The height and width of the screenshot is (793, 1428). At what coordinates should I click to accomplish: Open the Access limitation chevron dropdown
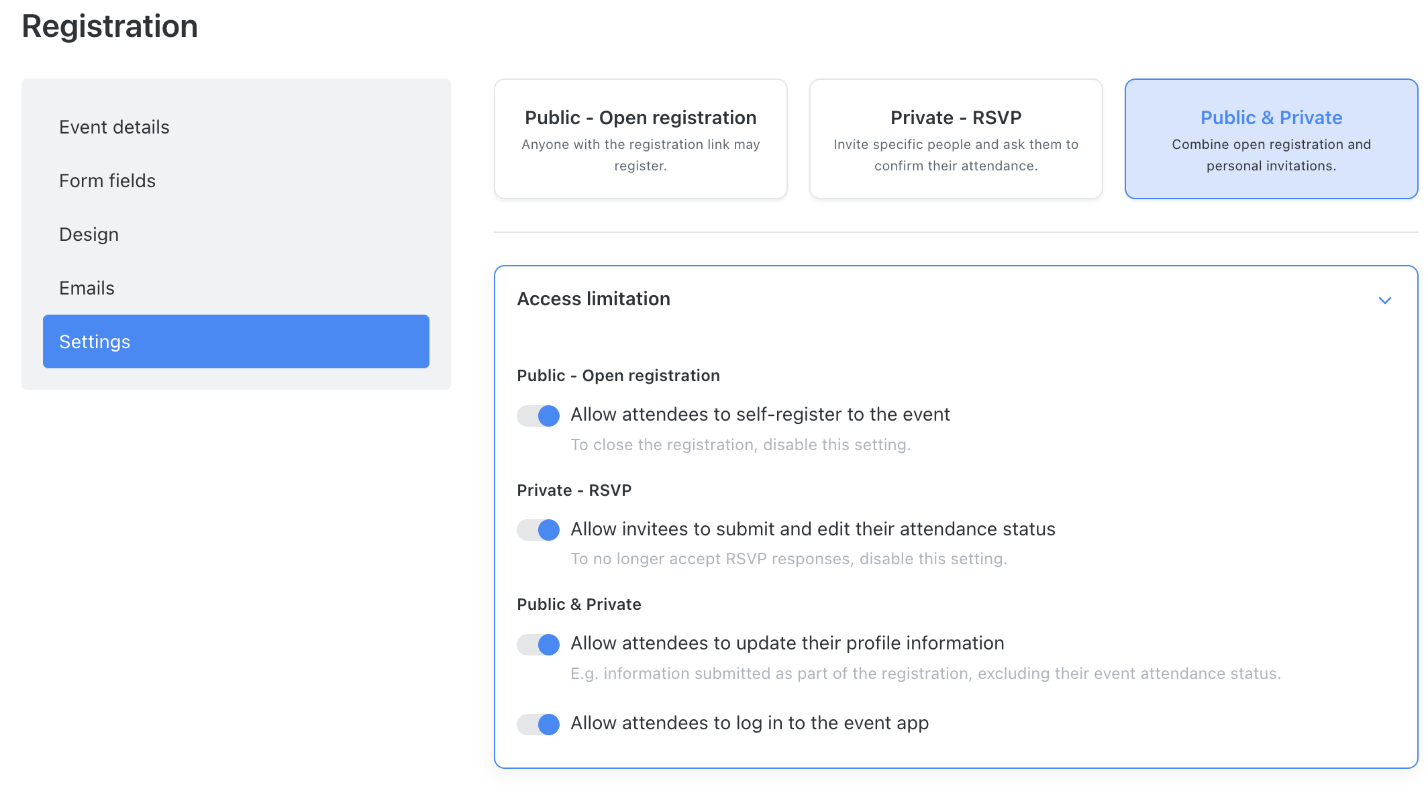click(x=1385, y=300)
